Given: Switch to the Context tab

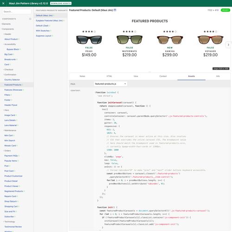Looking at the screenshot, I should tap(163, 76).
